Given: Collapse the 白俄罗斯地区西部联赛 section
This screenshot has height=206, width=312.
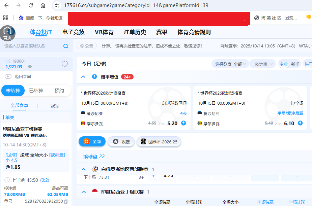Looking at the screenshot, I should (83, 169).
